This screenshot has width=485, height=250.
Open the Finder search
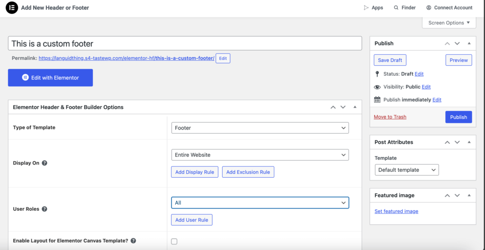404,8
